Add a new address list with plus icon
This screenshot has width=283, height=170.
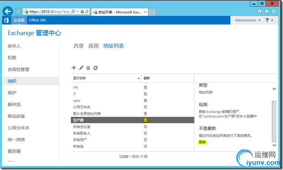pyautogui.click(x=74, y=68)
